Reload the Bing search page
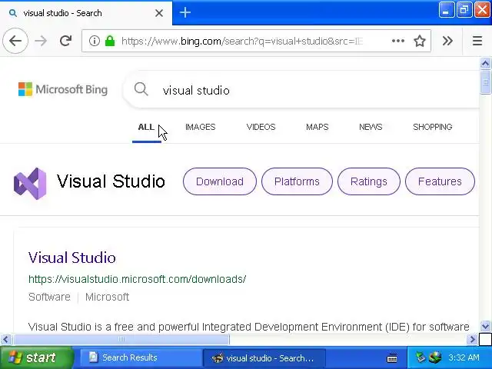 tap(65, 41)
